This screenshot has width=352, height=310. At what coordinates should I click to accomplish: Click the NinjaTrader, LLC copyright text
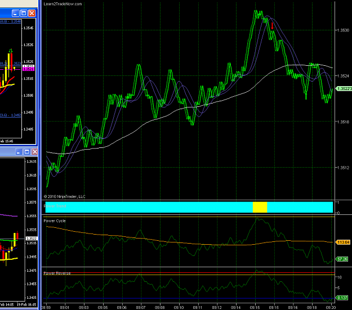[64, 196]
